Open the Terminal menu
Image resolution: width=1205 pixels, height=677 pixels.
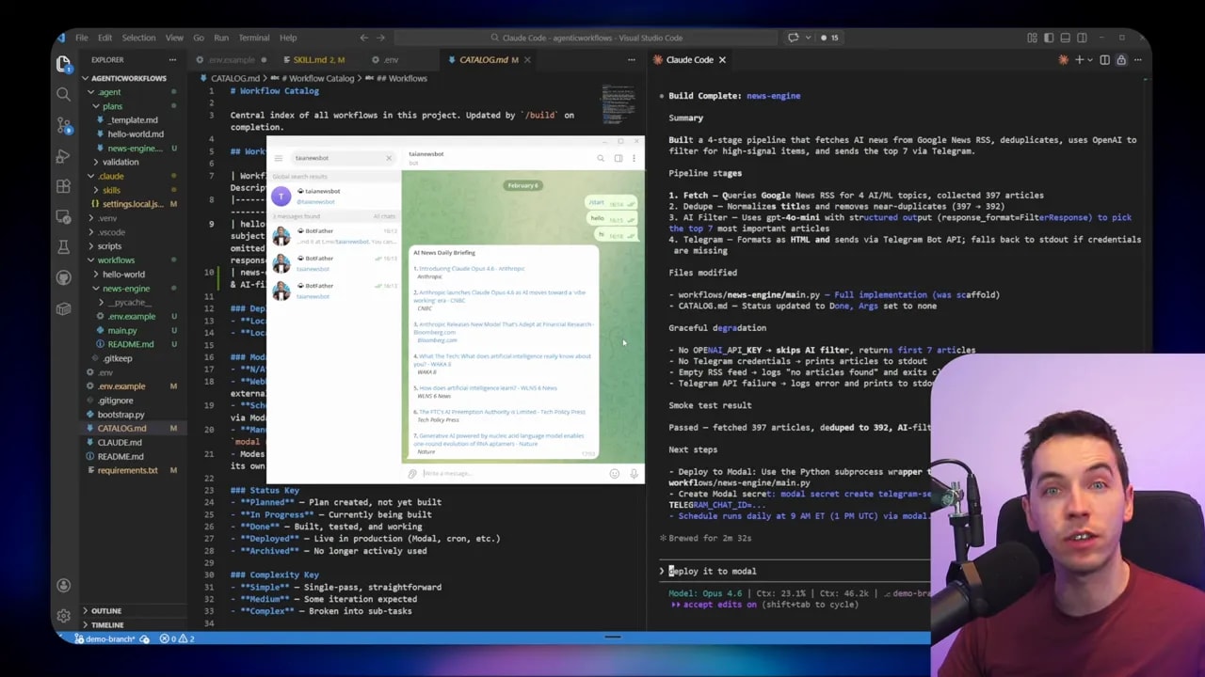click(x=253, y=38)
